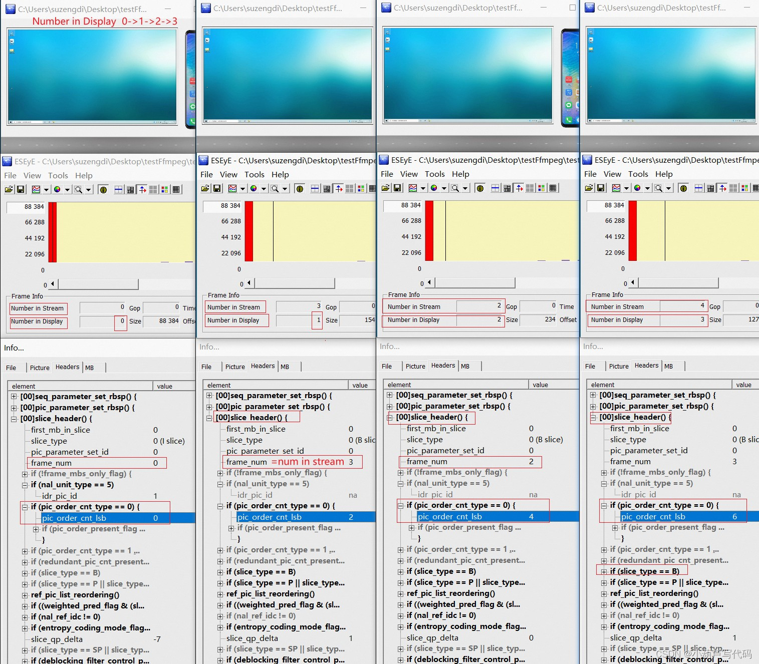Click the Save icon in the rightmost ESEyE window

click(x=601, y=188)
